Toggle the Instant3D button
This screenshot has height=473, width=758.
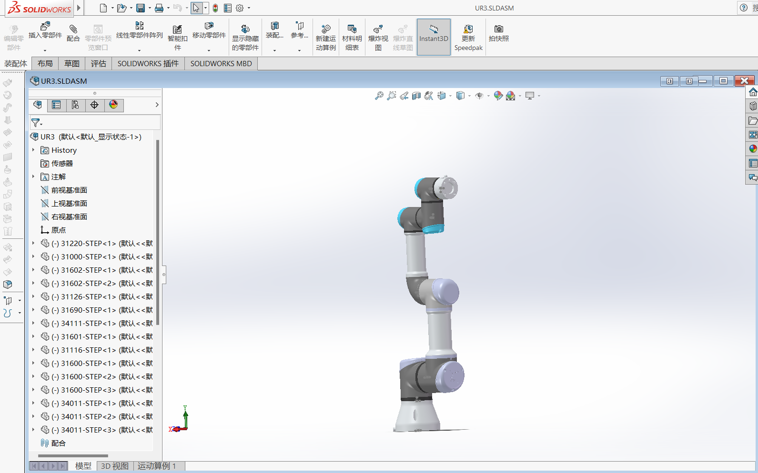click(434, 37)
